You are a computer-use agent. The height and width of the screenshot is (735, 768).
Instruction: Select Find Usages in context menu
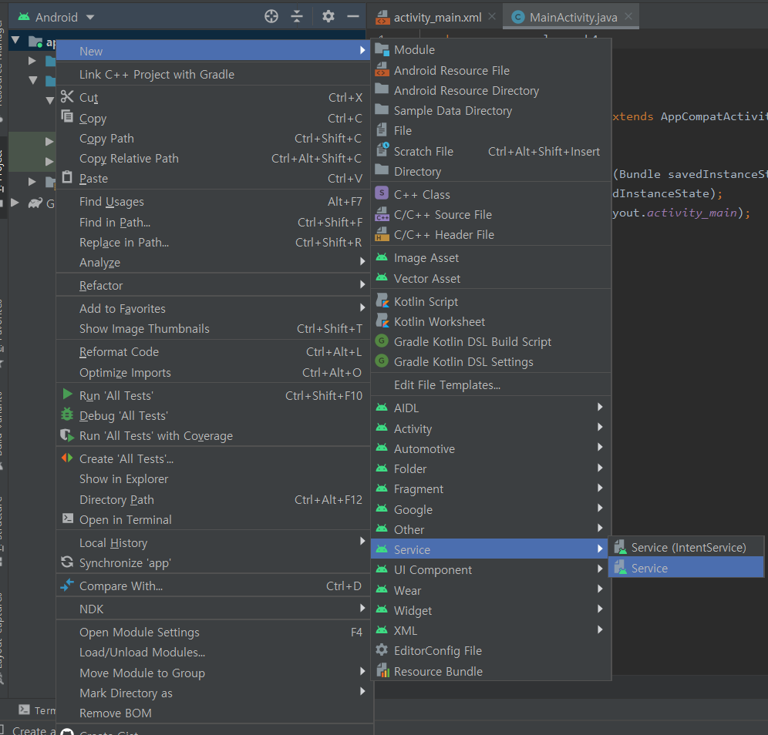coord(213,202)
